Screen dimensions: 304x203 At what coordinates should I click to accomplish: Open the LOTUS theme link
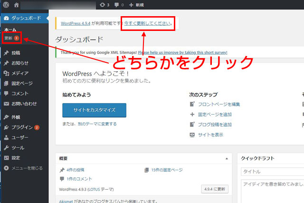(x=94, y=189)
